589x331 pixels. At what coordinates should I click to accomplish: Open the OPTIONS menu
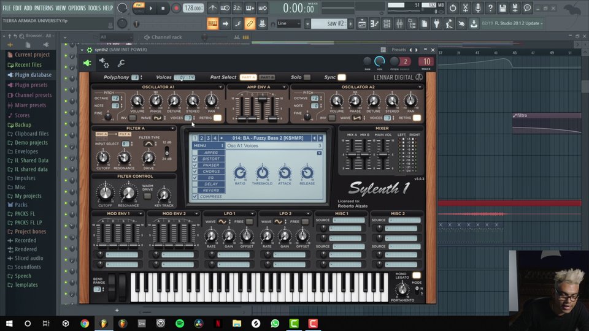(x=77, y=8)
